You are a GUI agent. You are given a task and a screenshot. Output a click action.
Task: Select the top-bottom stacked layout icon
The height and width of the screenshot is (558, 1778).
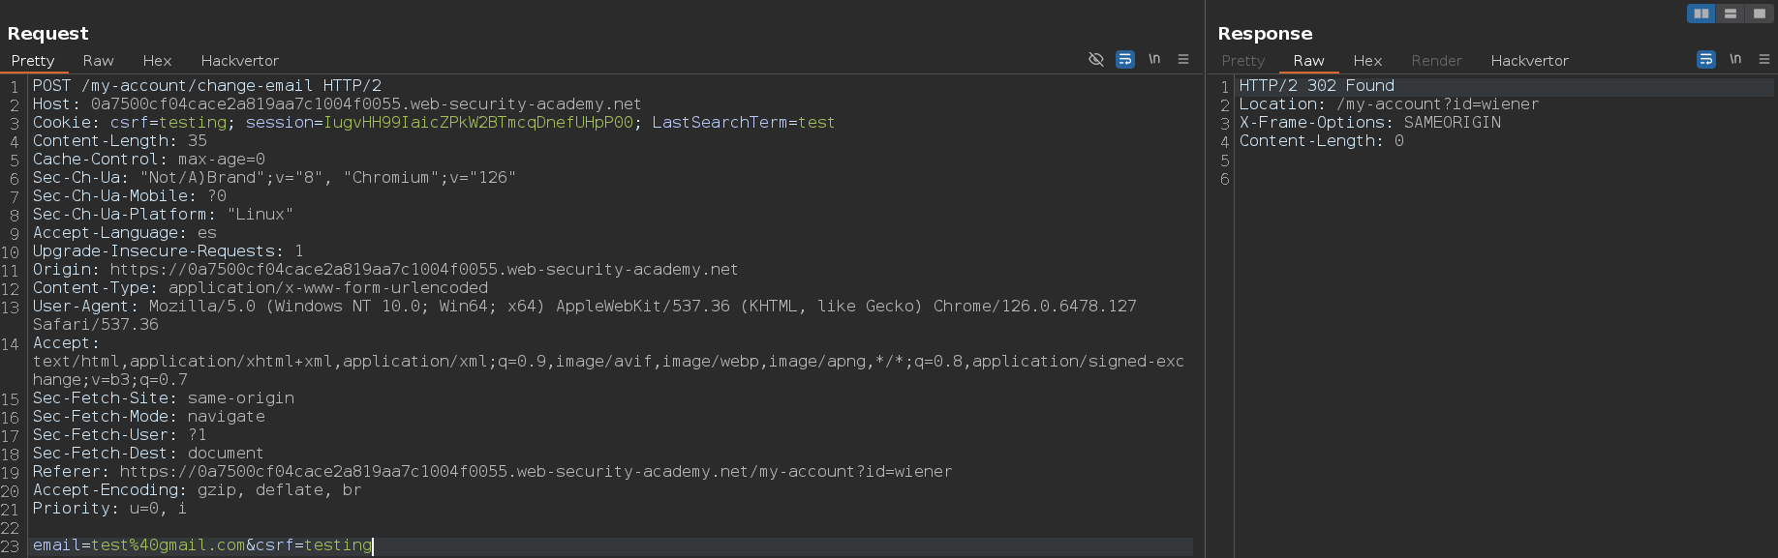(x=1730, y=14)
